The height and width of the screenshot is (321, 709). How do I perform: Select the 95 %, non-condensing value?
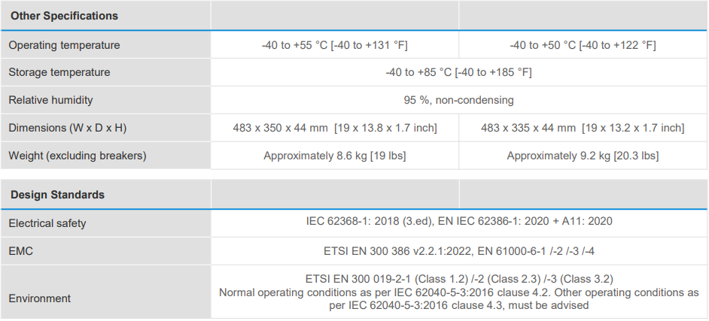tap(458, 100)
